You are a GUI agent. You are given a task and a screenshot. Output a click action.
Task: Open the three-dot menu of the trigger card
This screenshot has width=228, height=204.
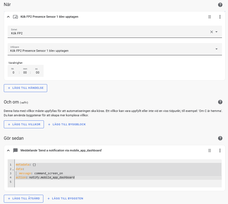click(220, 17)
